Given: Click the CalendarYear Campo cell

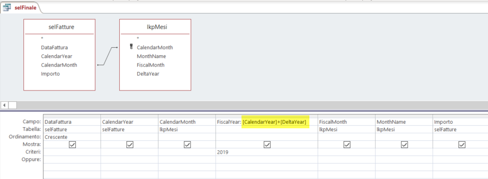Looking at the screenshot, I should click(129, 122).
